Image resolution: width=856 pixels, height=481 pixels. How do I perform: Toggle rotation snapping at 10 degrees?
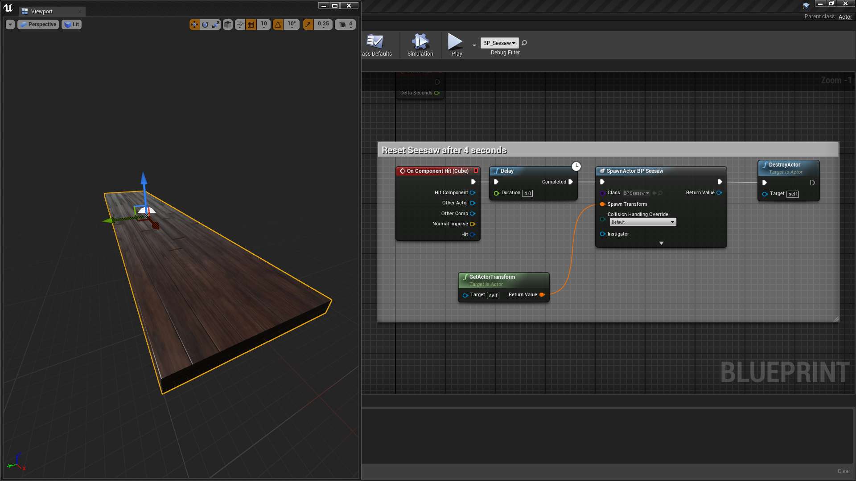[278, 24]
